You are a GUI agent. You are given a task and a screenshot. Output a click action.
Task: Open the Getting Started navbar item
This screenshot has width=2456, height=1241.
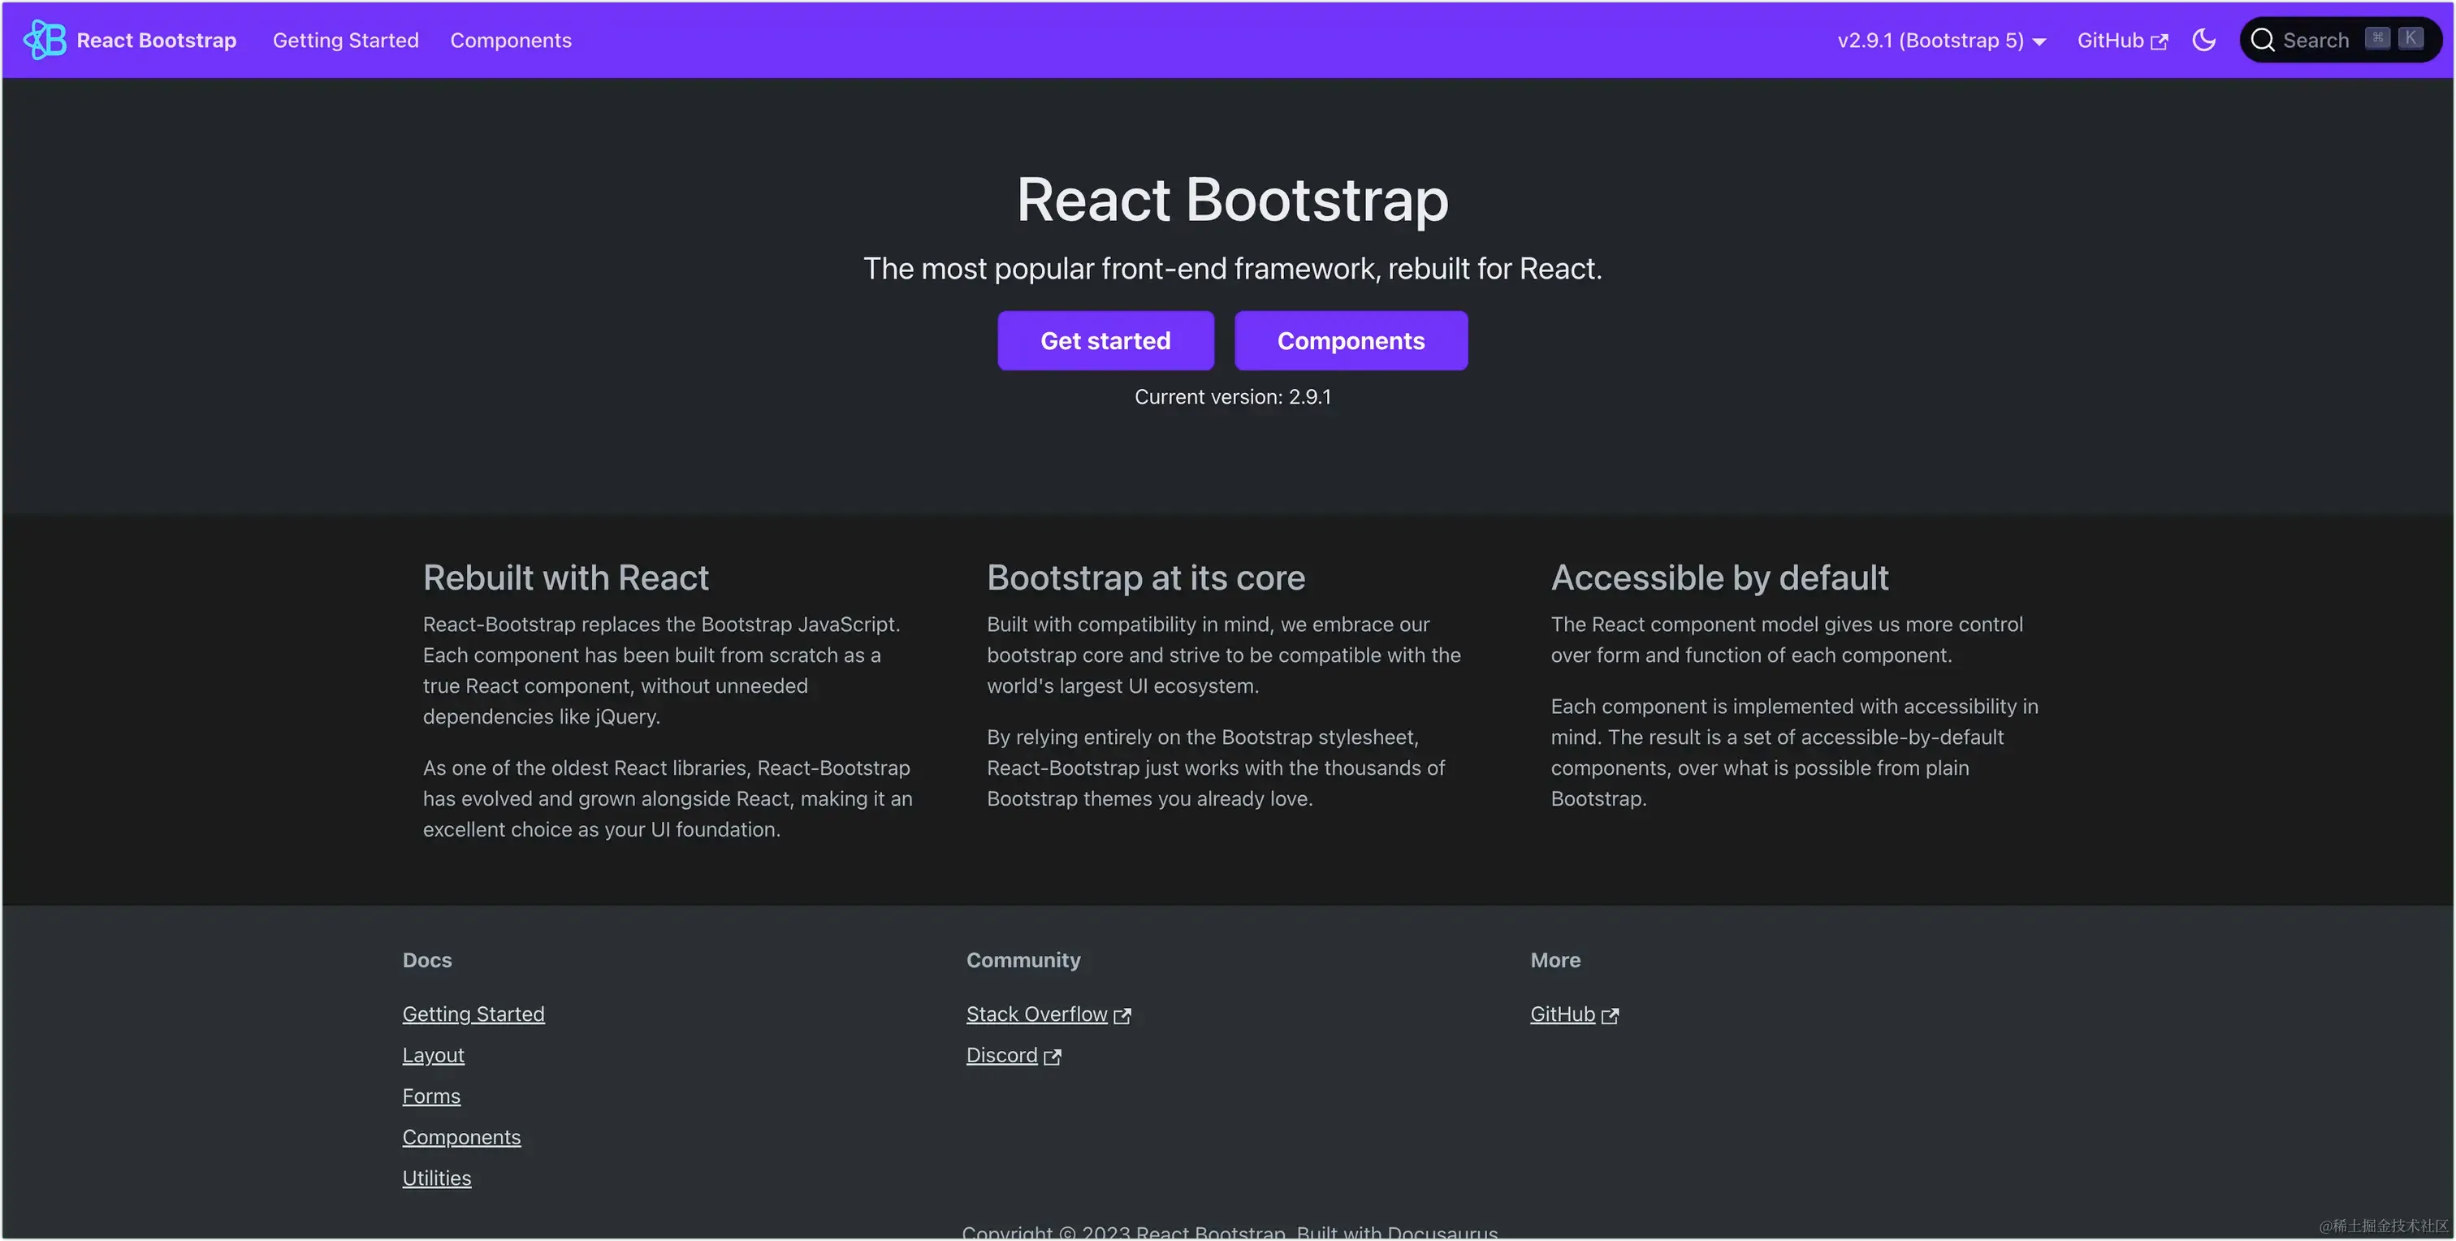point(345,40)
